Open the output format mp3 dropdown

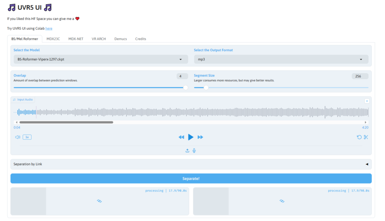coord(281,59)
